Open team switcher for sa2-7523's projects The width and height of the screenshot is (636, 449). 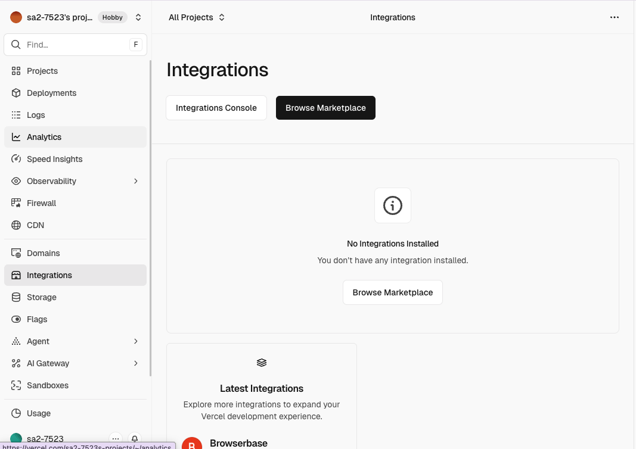(x=138, y=17)
